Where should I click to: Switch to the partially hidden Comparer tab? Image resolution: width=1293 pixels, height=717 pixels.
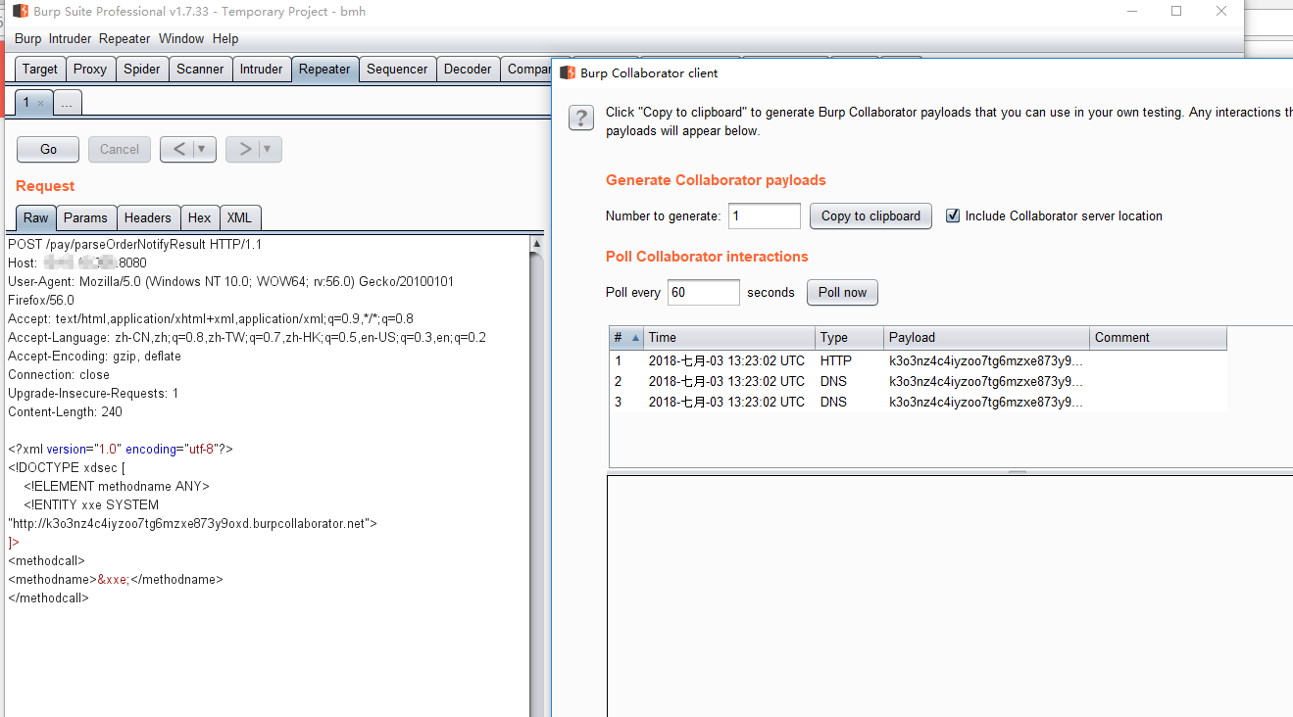[x=526, y=70]
